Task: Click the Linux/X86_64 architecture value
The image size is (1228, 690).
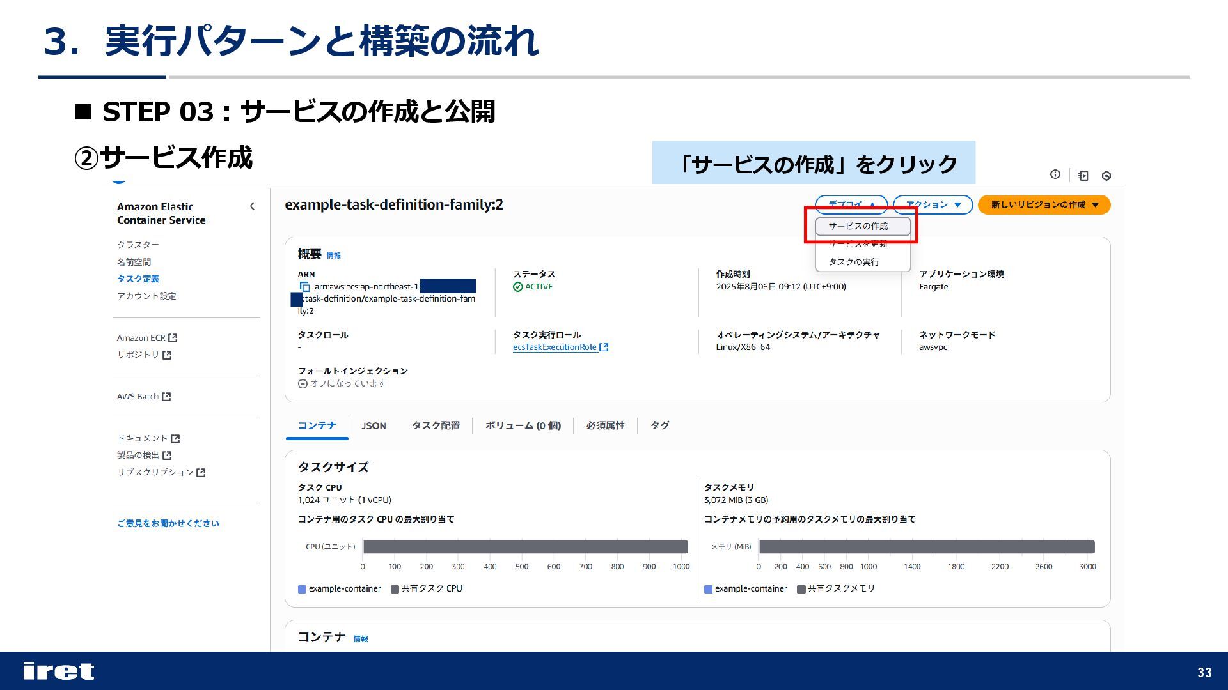Action: 743,348
